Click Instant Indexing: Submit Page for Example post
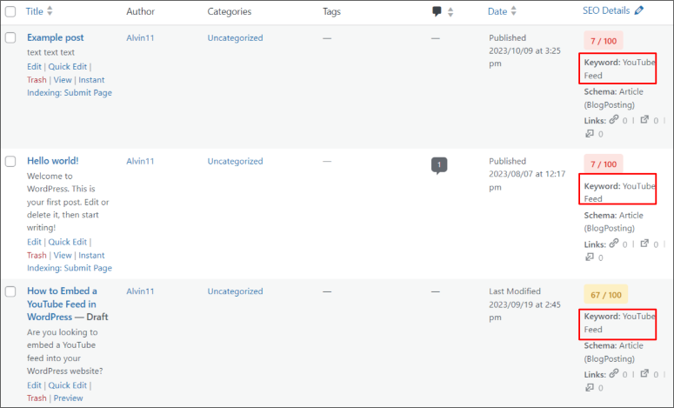This screenshot has width=674, height=408. click(70, 86)
